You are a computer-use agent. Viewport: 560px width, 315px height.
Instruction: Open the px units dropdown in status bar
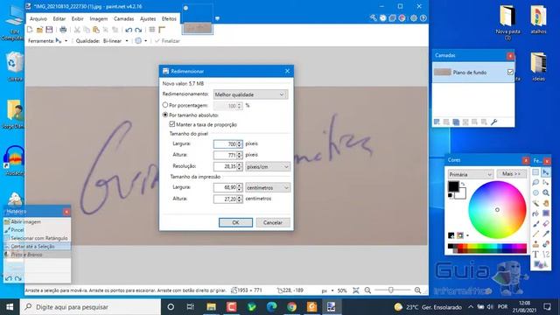tap(332, 290)
